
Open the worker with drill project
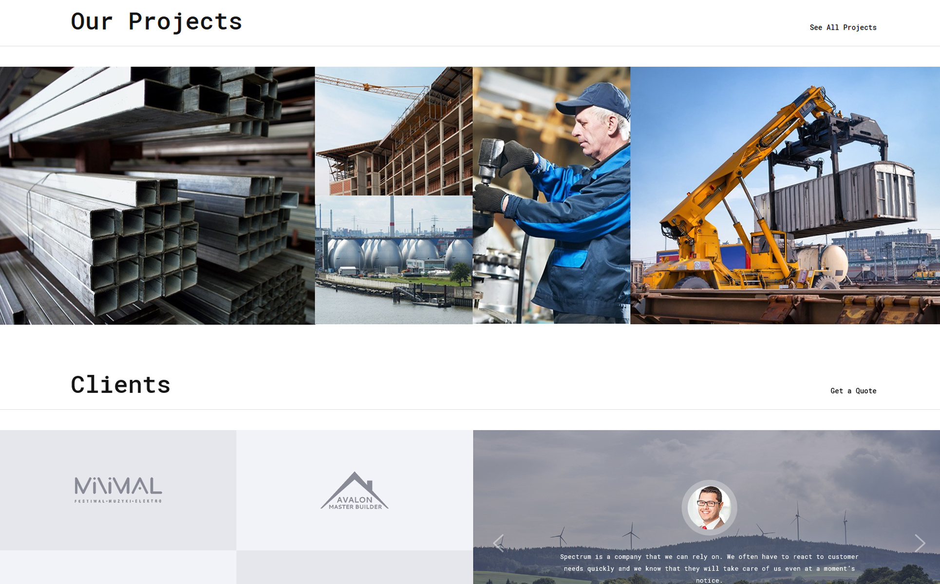coord(551,195)
